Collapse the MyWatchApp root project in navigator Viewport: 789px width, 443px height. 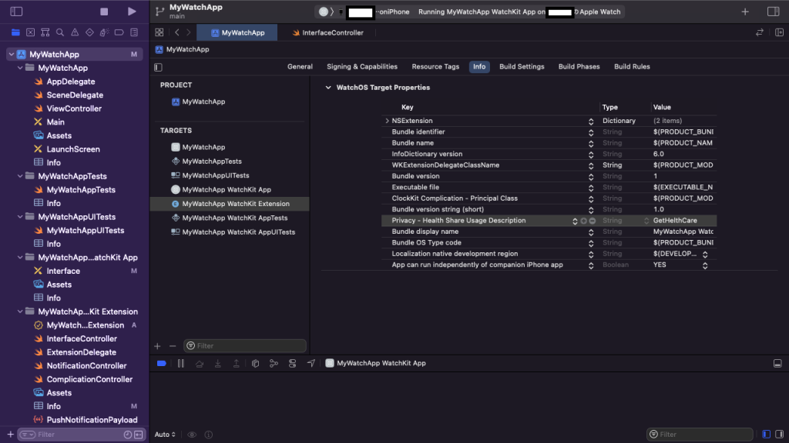coord(11,55)
